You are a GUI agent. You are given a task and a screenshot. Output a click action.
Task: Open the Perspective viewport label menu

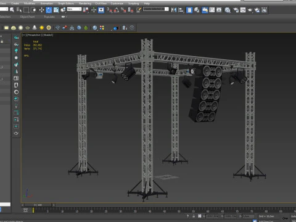click(34, 35)
